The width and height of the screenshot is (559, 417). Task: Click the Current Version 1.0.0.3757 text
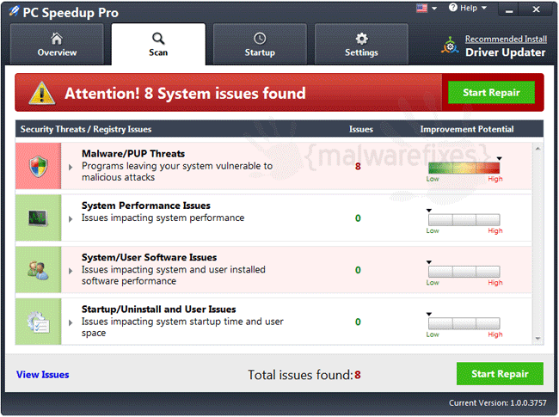click(498, 402)
